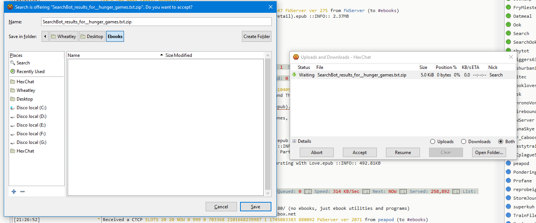Switch to the Wheatley folder in the path bar
Viewport: 536px width, 223px height.
click(64, 37)
